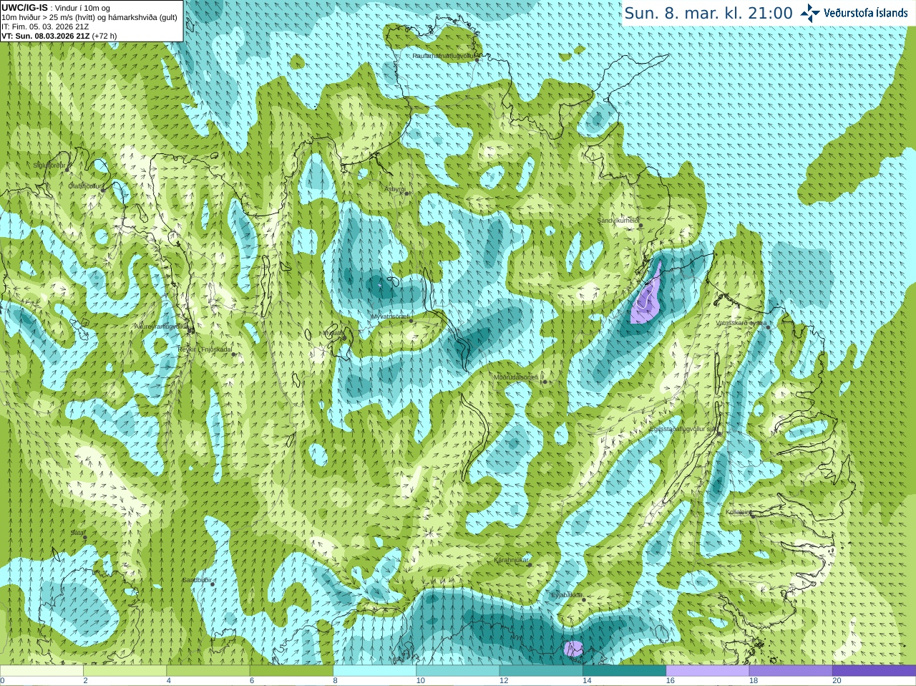Click the Reykir í Fnjóskadal station label
The width and height of the screenshot is (916, 686).
(x=205, y=349)
